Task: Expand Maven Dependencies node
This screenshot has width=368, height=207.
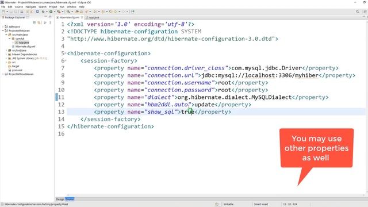Action: tap(6, 55)
